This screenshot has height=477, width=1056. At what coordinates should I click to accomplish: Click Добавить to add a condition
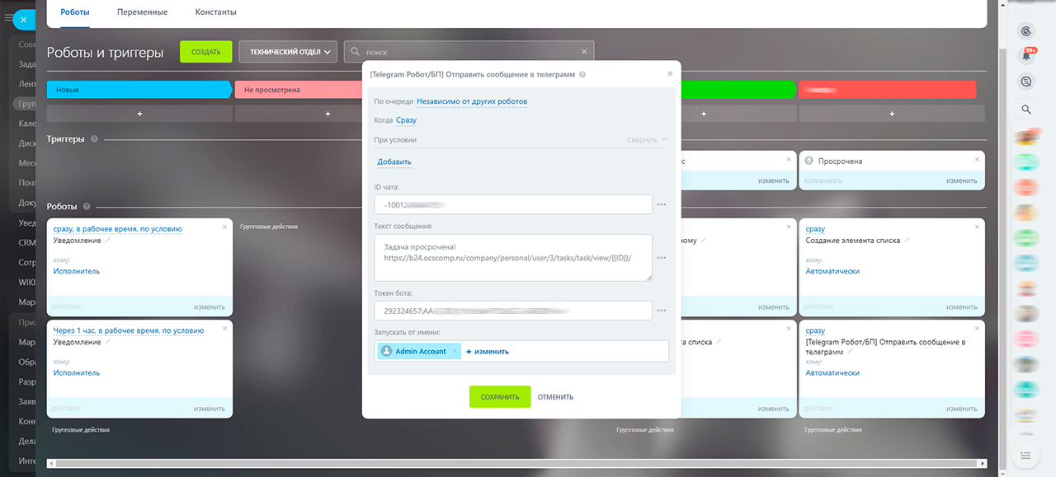click(x=394, y=161)
